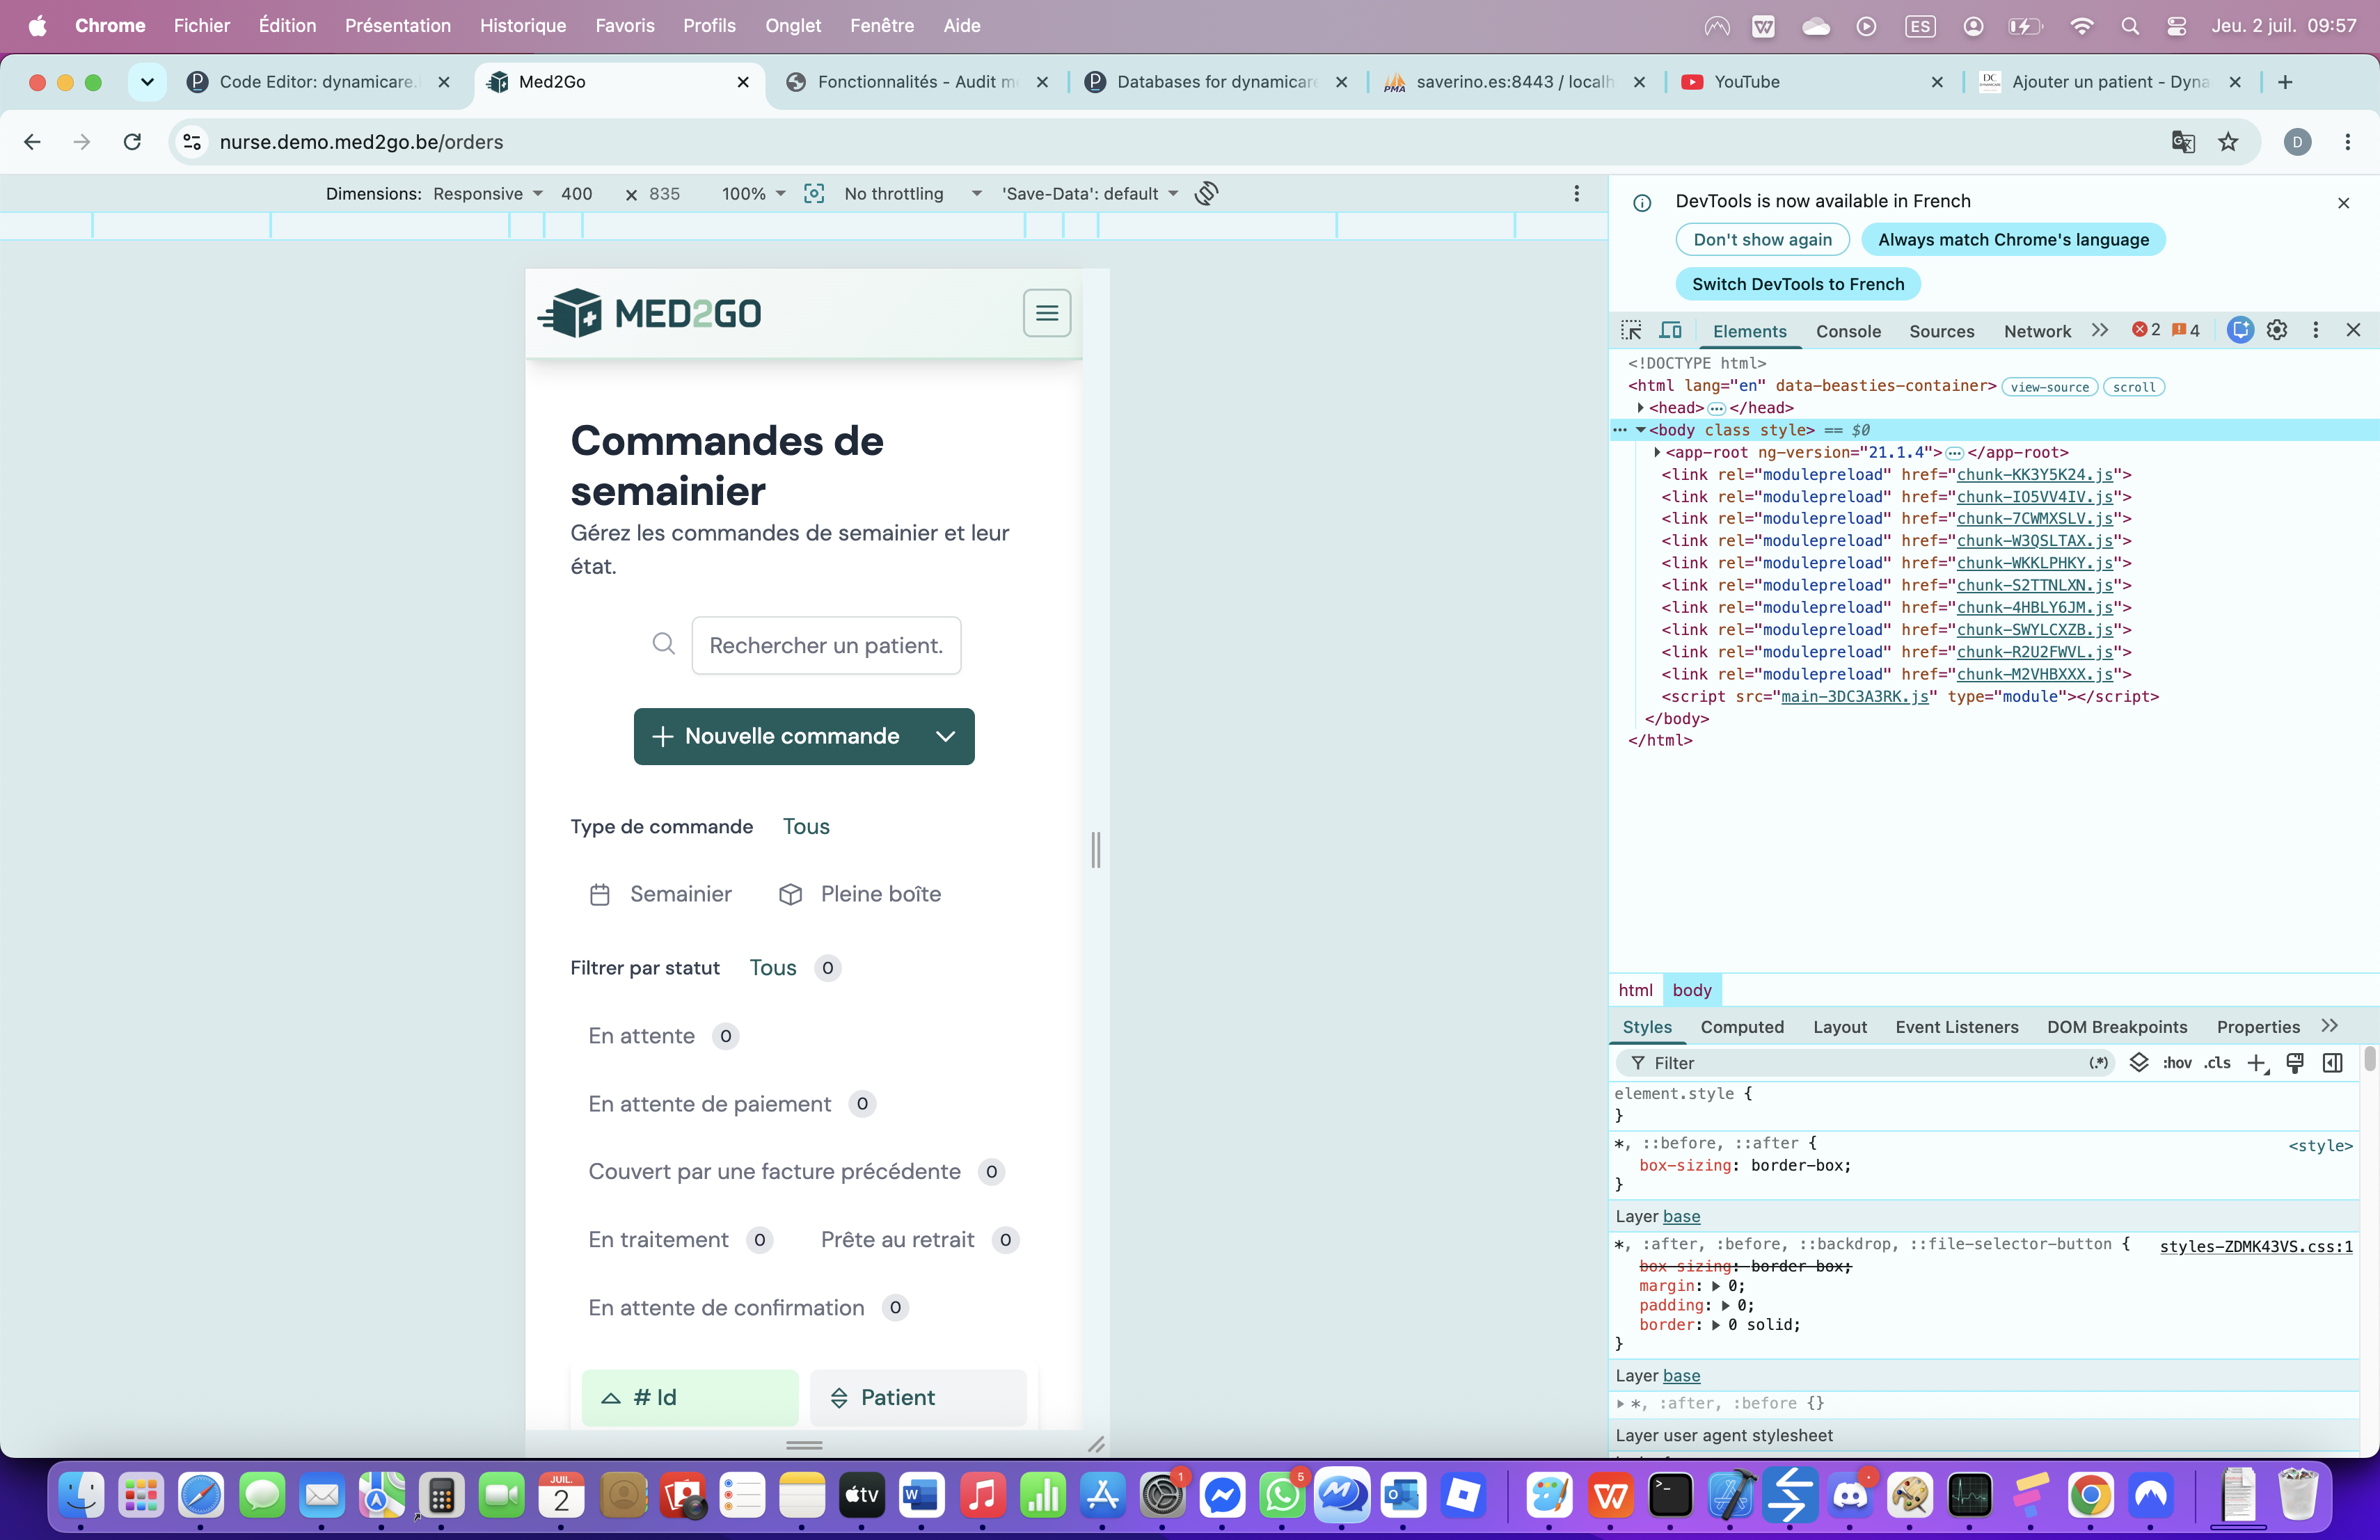Open the device toolbar more options menu
Image resolution: width=2380 pixels, height=1540 pixels.
point(1576,194)
